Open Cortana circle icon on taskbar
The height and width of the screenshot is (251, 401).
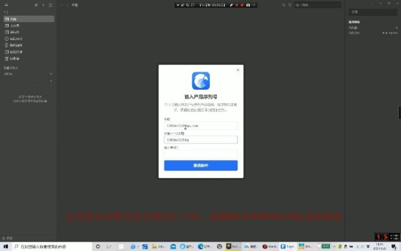coord(98,247)
